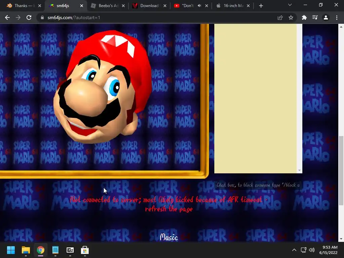Mute the YouTube tab speaker icon
This screenshot has height=258, width=344.
pos(199,6)
